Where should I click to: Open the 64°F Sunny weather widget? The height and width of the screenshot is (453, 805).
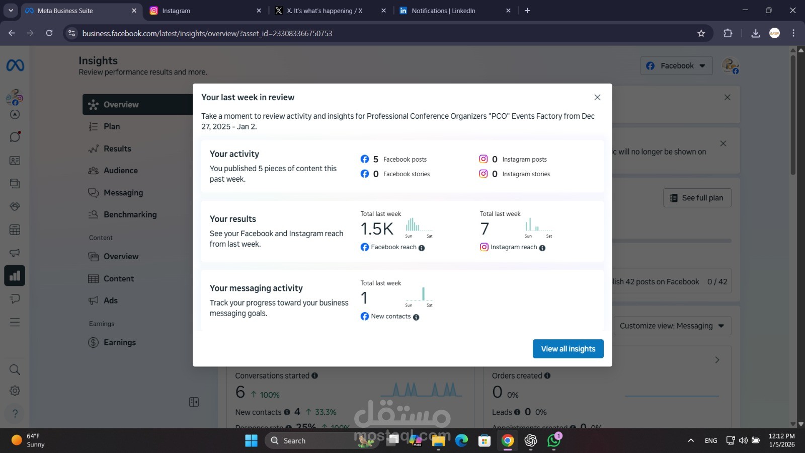click(28, 440)
